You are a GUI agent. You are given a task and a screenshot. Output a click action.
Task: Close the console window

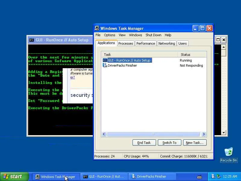coord(224,40)
